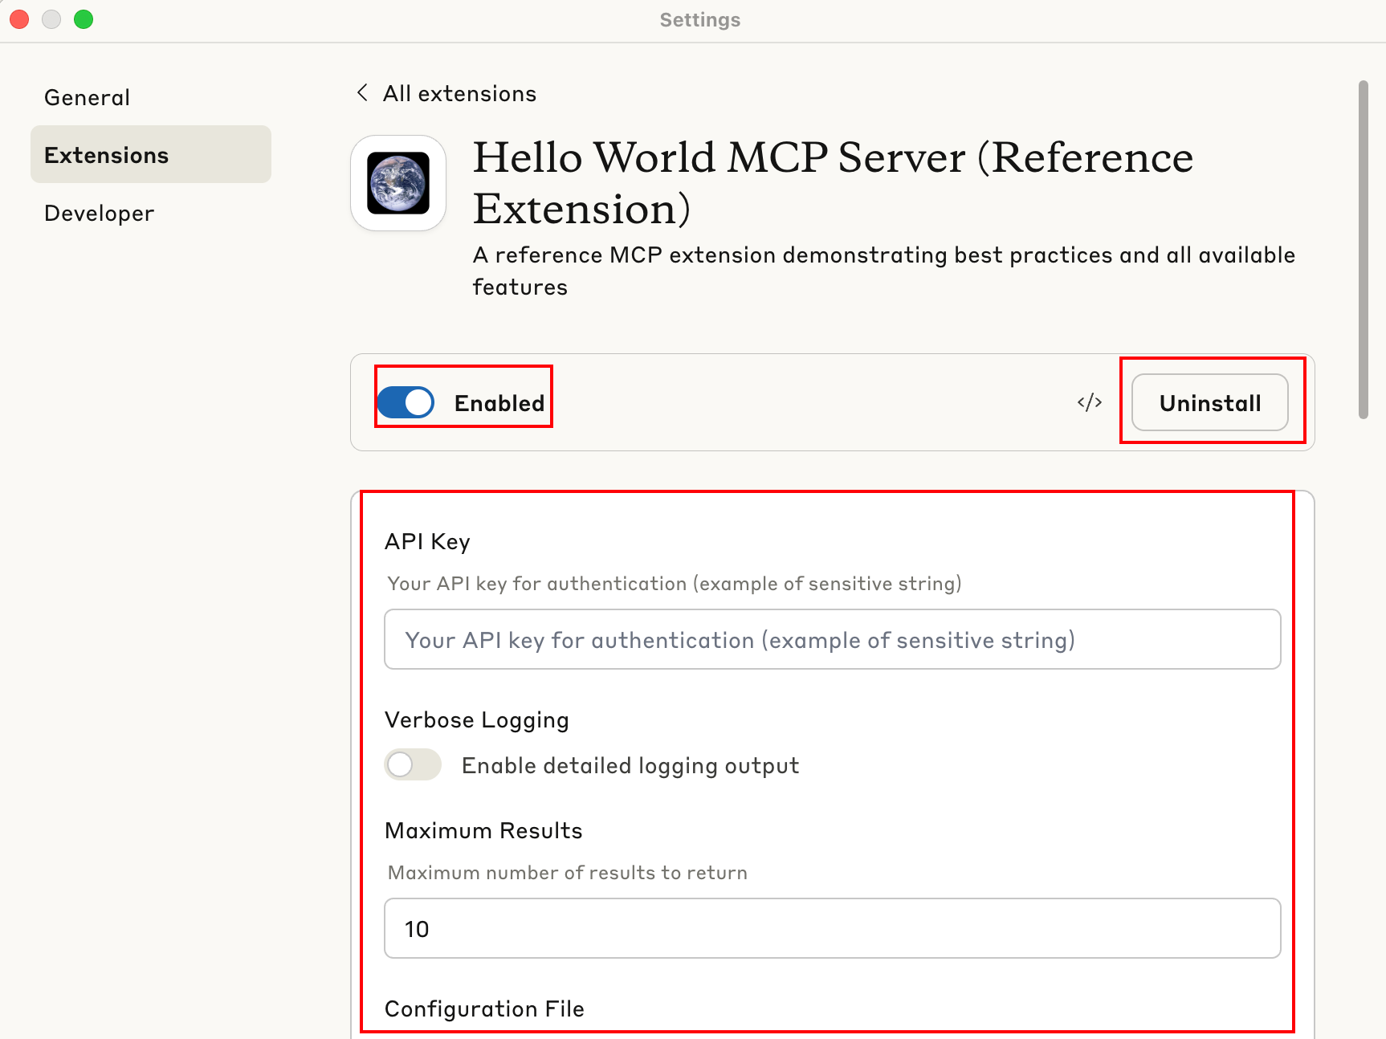
Task: Click the label Enable detailed logging output
Action: pos(630,764)
